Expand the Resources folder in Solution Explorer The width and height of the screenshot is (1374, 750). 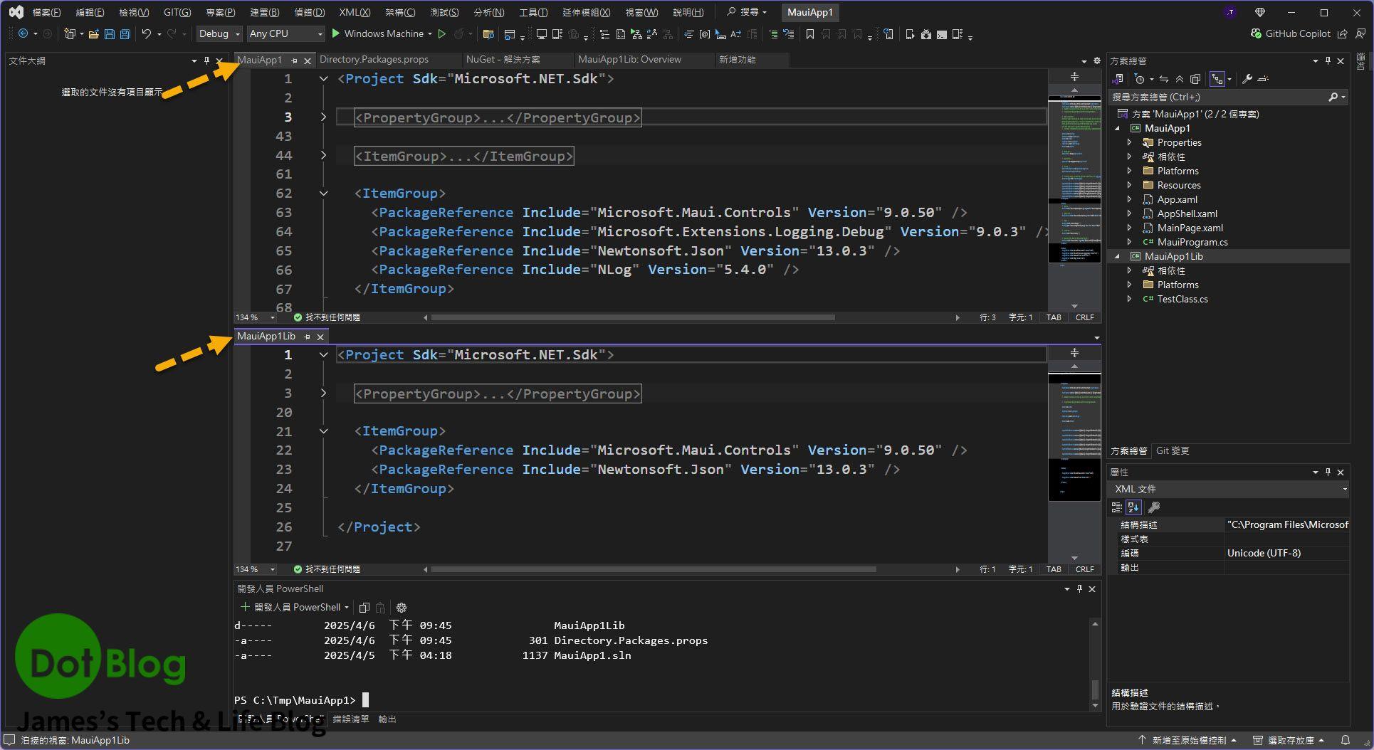point(1129,185)
